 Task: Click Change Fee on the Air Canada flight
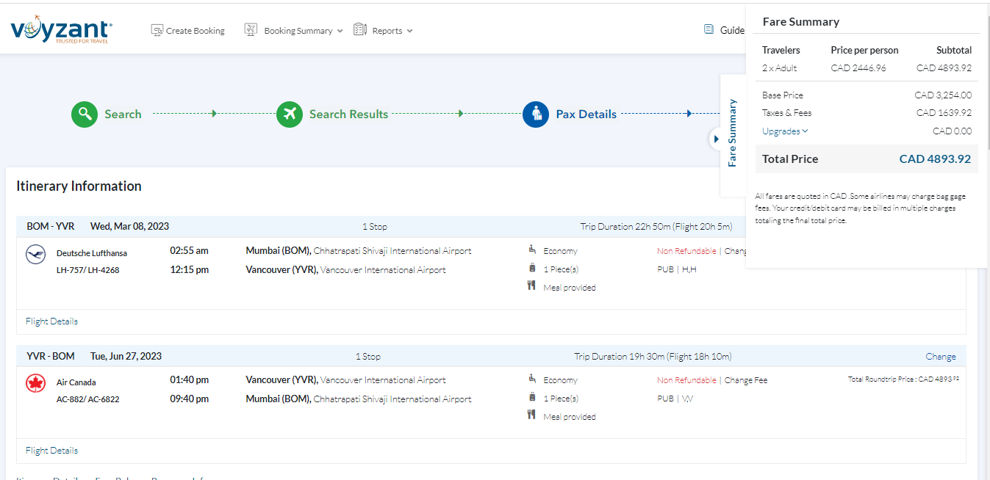pos(745,380)
